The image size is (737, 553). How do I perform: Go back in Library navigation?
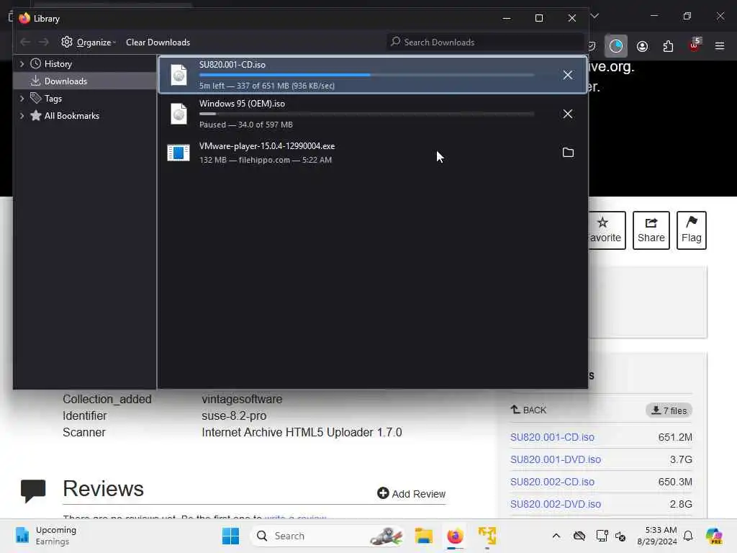click(x=25, y=42)
